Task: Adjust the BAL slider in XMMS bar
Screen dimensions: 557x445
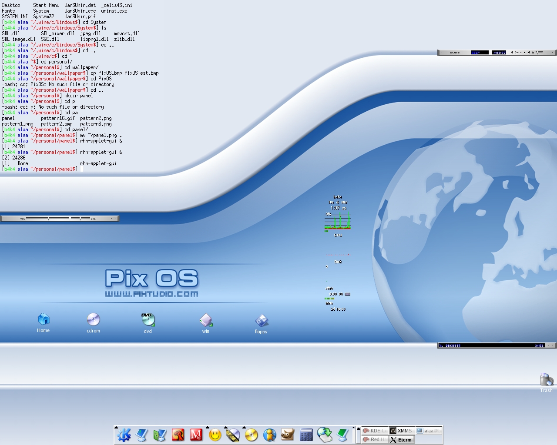Action: click(x=81, y=219)
